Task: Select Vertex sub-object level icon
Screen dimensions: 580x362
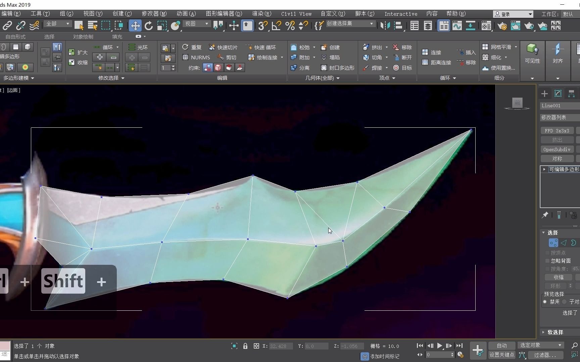Action: 553,243
